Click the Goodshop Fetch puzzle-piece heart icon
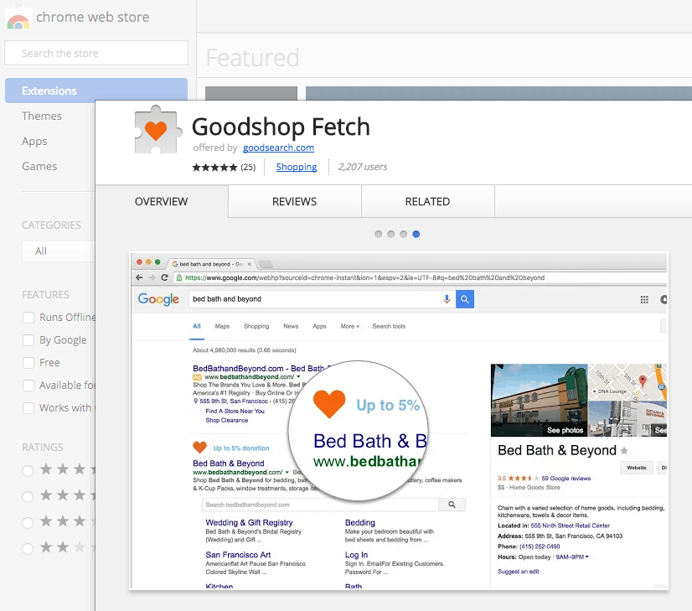The image size is (692, 611). (x=158, y=130)
